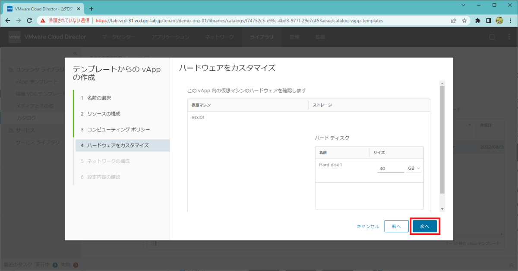Image resolution: width=518 pixels, height=271 pixels.
Task: Click the browser back arrow
Action: 8,20
